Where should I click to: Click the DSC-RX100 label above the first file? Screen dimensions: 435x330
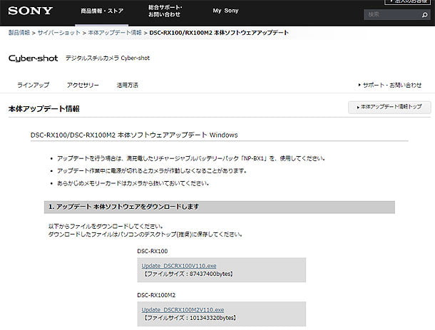[x=153, y=252]
